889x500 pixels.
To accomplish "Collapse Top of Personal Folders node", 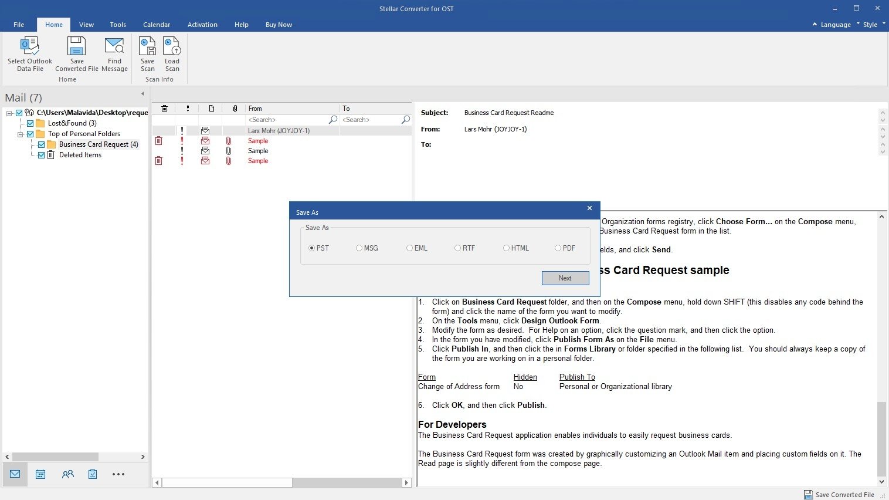I will (21, 134).
